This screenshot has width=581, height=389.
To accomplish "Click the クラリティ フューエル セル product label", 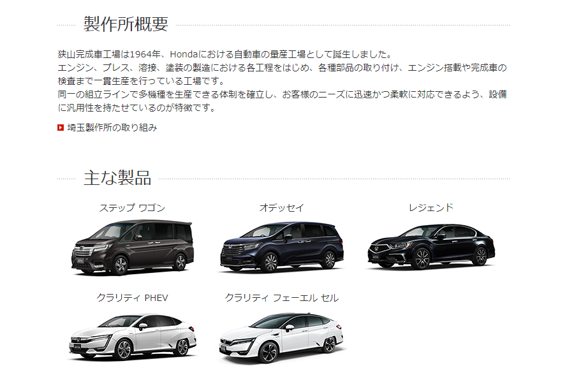I will pyautogui.click(x=282, y=298).
